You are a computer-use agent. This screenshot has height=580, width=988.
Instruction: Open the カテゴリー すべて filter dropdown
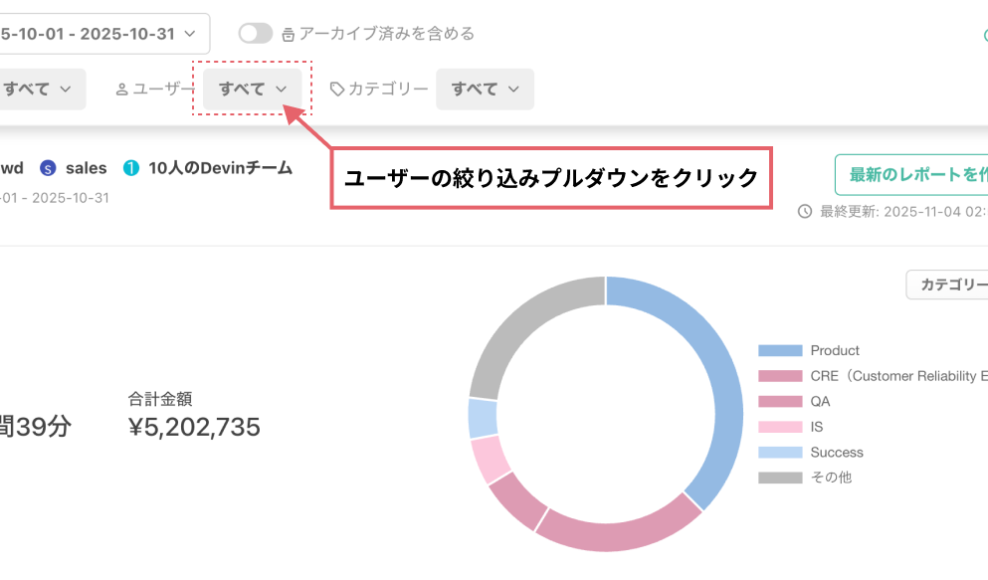(485, 89)
